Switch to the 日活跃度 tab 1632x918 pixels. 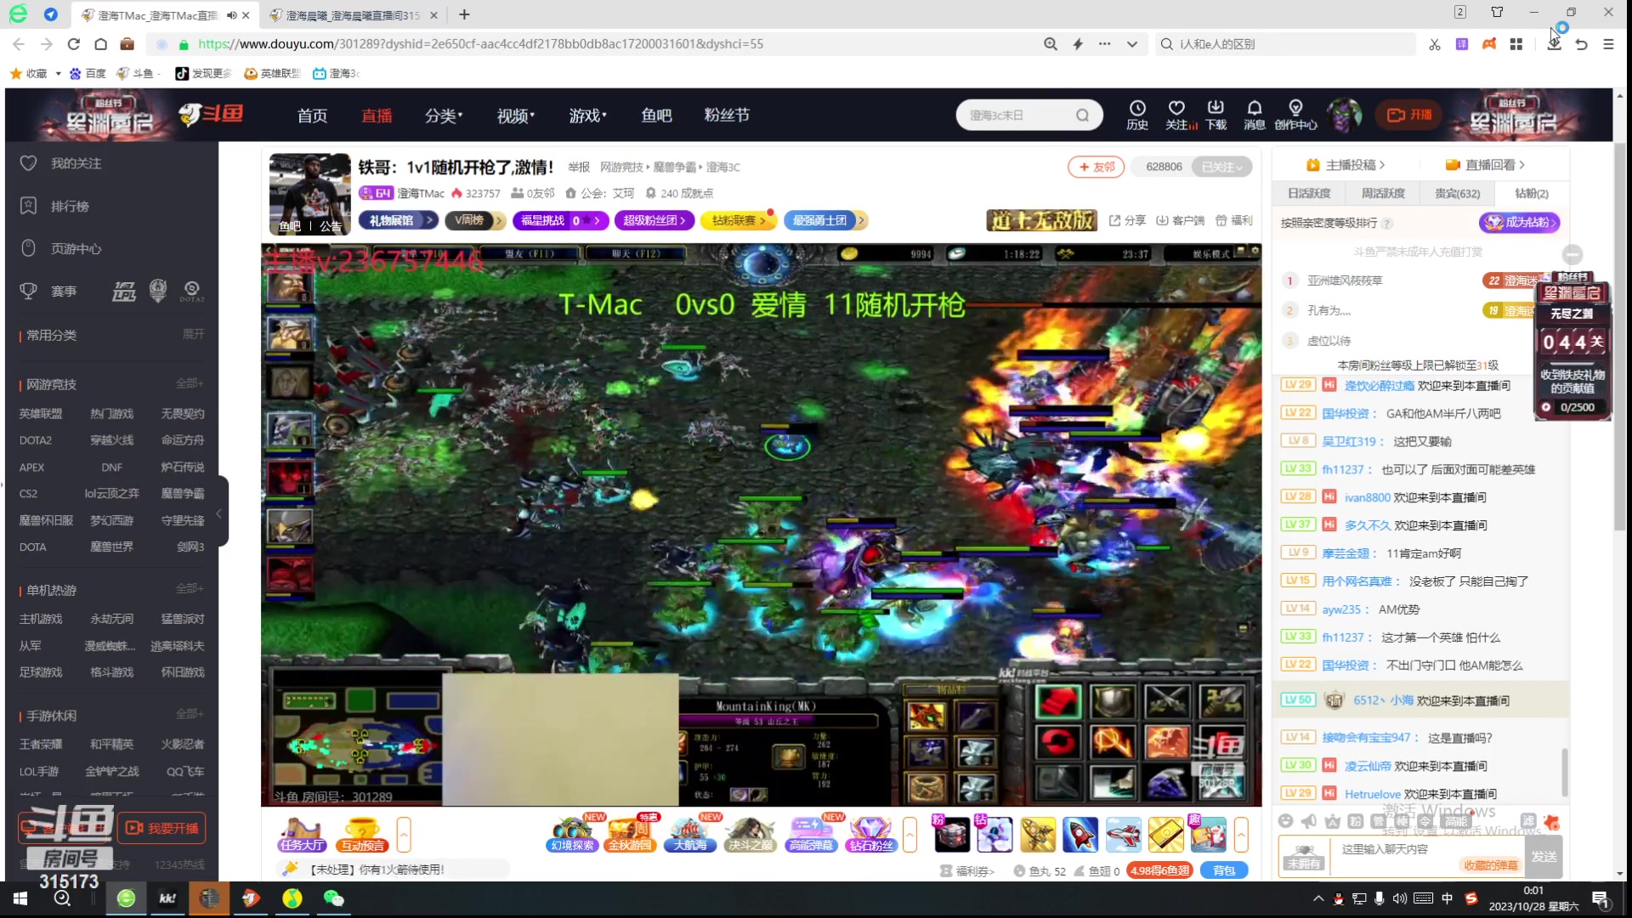[x=1309, y=194]
